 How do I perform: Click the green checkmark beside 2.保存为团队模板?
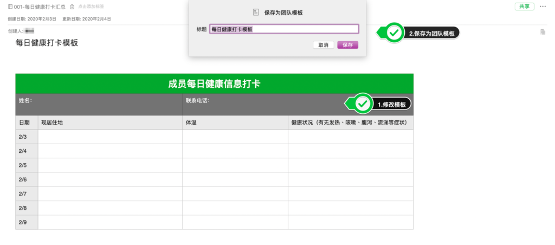pos(396,33)
